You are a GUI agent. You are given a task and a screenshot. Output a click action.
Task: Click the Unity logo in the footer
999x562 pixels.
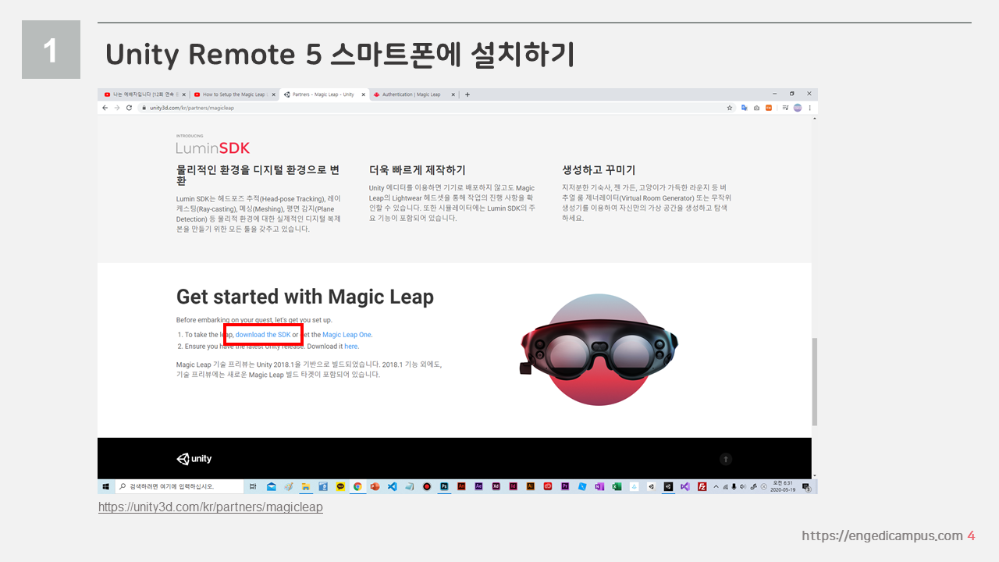coord(194,459)
